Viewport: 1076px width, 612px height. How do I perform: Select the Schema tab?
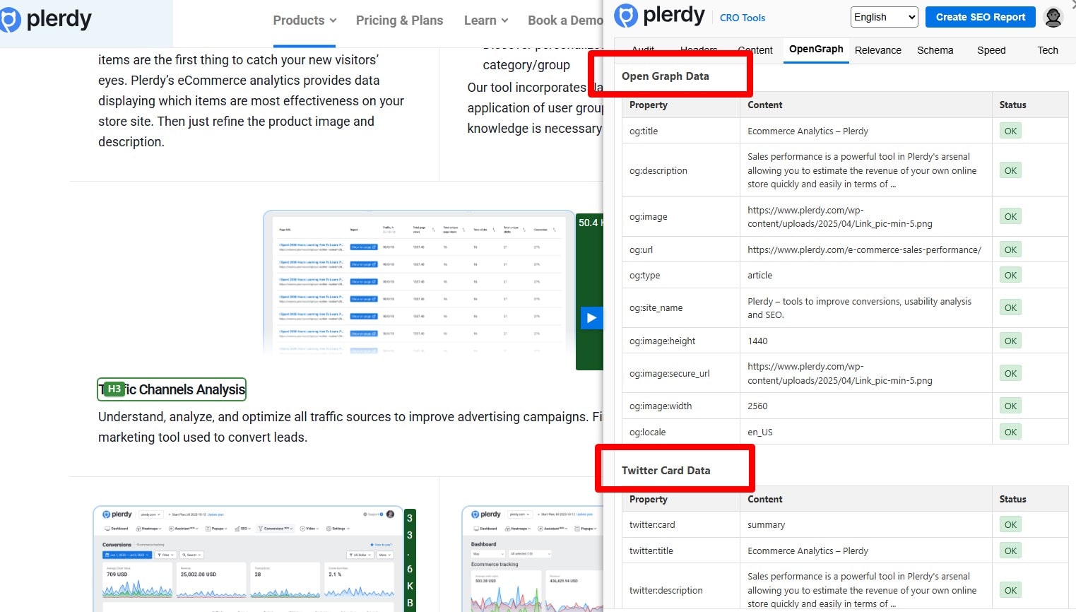(x=935, y=50)
